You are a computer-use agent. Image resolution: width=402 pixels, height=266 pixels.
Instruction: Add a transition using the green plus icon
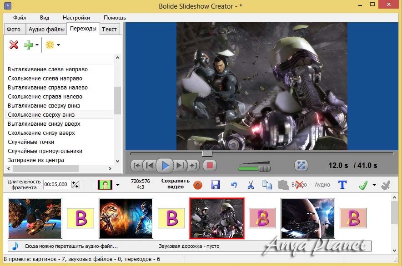(x=27, y=44)
